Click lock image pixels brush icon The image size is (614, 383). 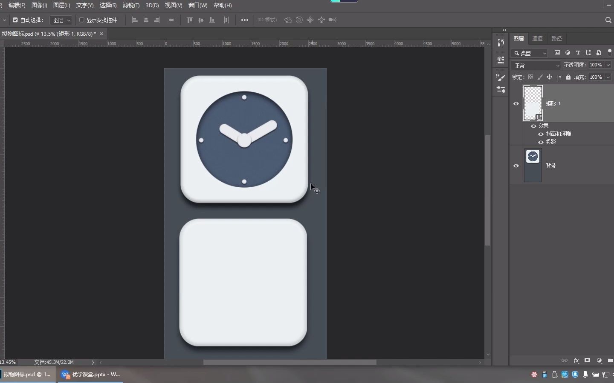click(540, 77)
